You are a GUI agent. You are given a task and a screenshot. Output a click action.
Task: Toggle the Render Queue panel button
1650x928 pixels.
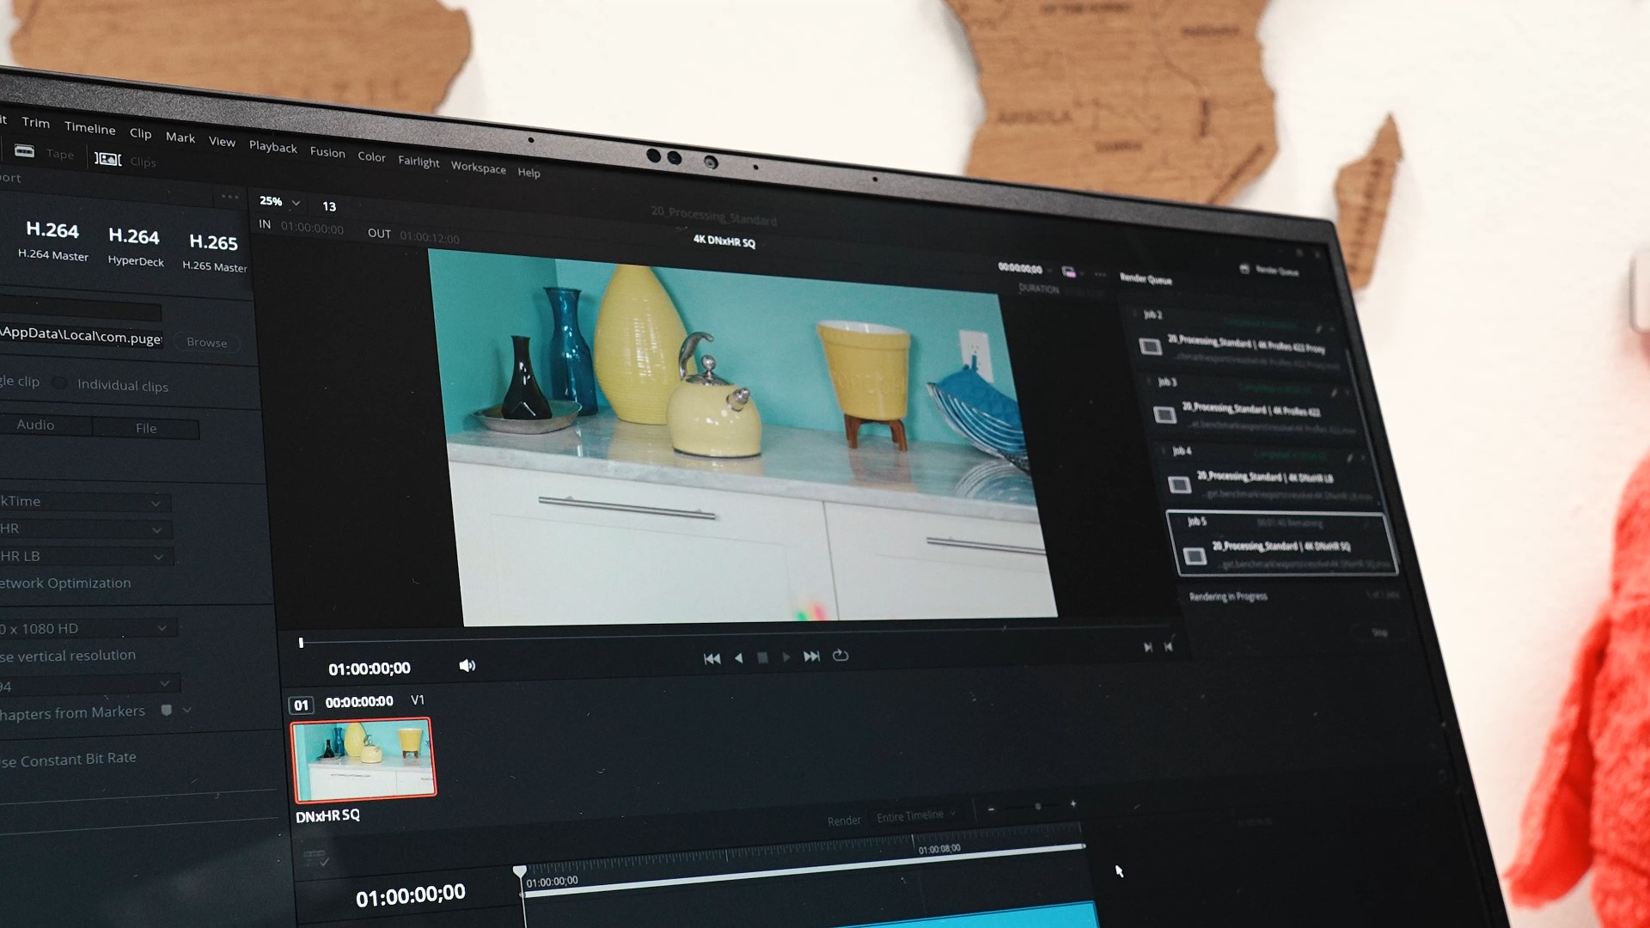1269,270
